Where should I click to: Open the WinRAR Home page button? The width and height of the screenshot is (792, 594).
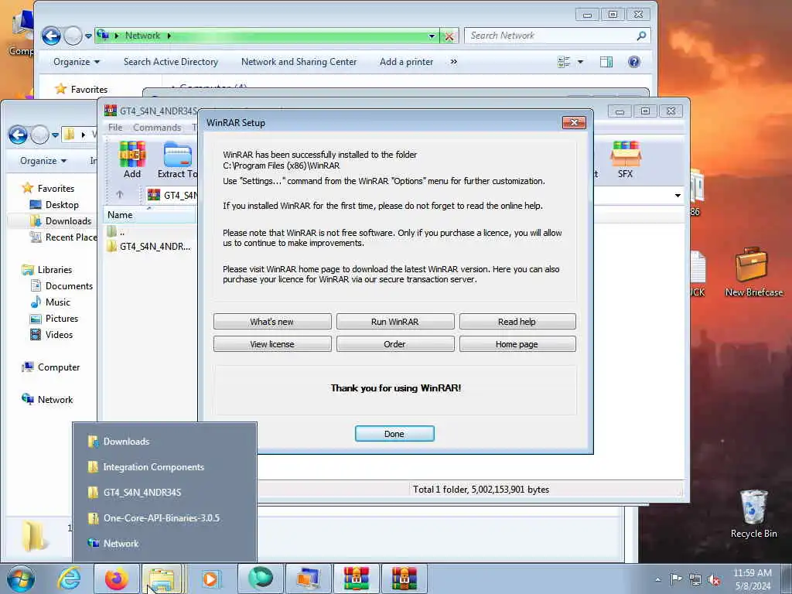click(x=517, y=343)
